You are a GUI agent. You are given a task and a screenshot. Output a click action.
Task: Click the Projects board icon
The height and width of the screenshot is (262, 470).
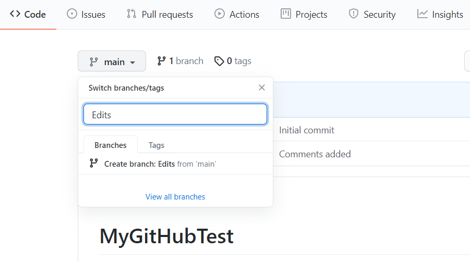pyautogui.click(x=286, y=14)
